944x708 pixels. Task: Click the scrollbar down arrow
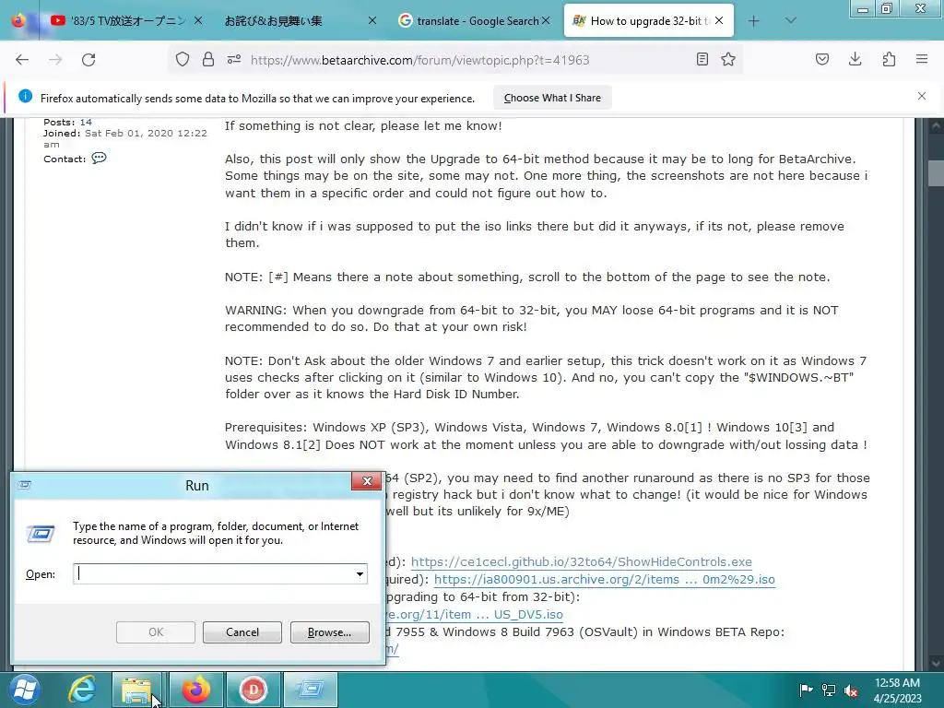pos(936,664)
